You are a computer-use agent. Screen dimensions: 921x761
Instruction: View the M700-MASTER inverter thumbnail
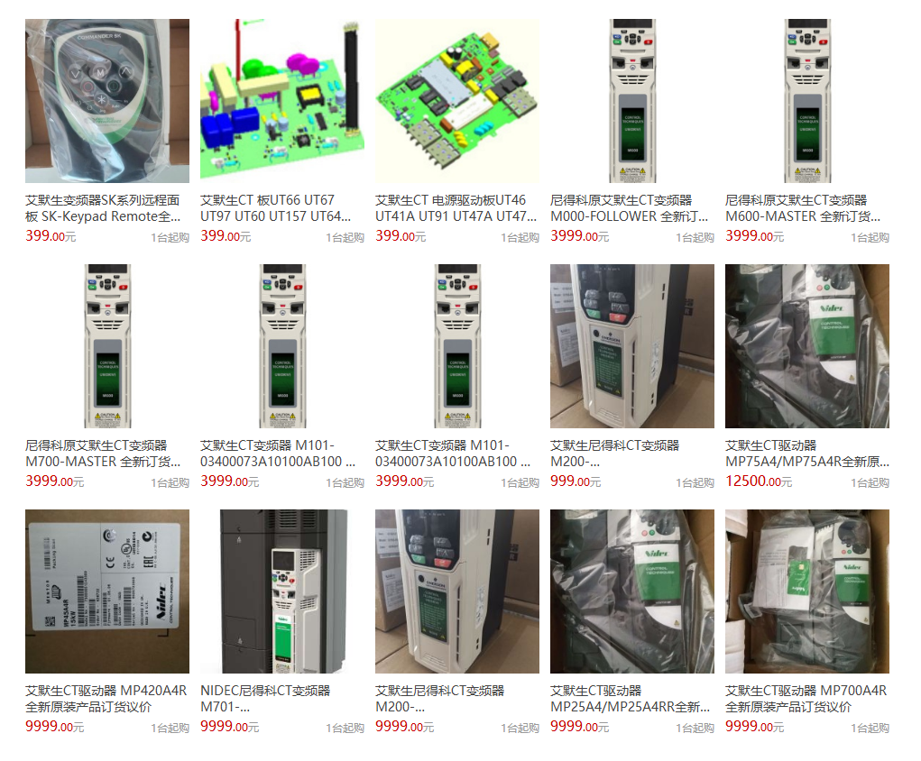click(107, 346)
